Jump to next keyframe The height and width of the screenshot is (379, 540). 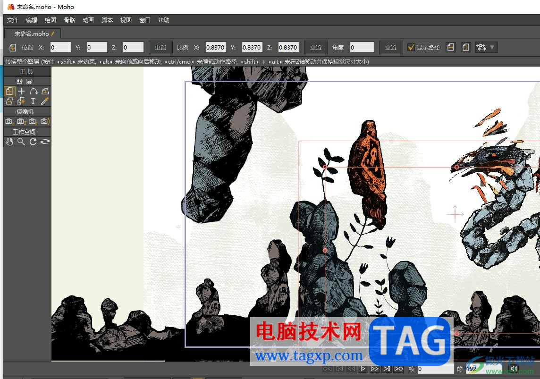click(387, 369)
